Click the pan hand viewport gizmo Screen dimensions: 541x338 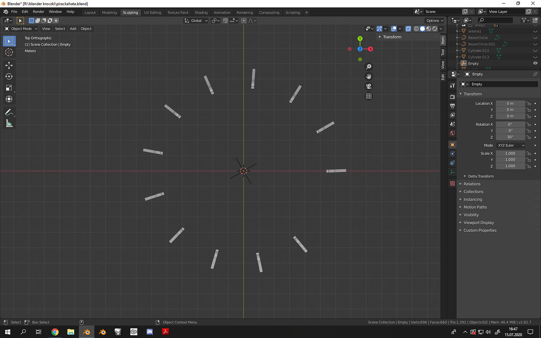click(369, 76)
